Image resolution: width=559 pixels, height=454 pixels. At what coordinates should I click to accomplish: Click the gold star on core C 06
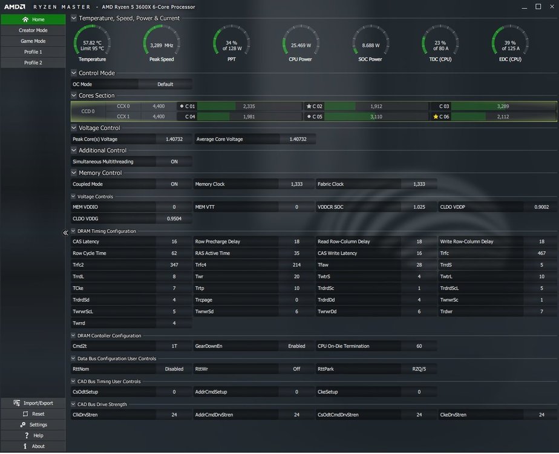point(436,117)
